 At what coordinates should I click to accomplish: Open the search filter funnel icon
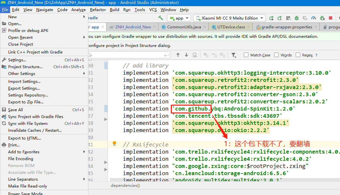point(233,55)
